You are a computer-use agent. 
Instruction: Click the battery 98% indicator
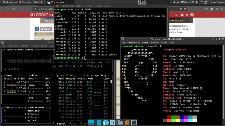tap(188, 2)
